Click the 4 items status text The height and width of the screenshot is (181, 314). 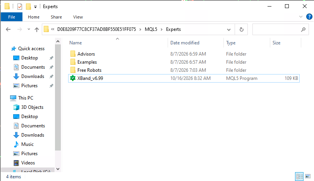point(14,177)
